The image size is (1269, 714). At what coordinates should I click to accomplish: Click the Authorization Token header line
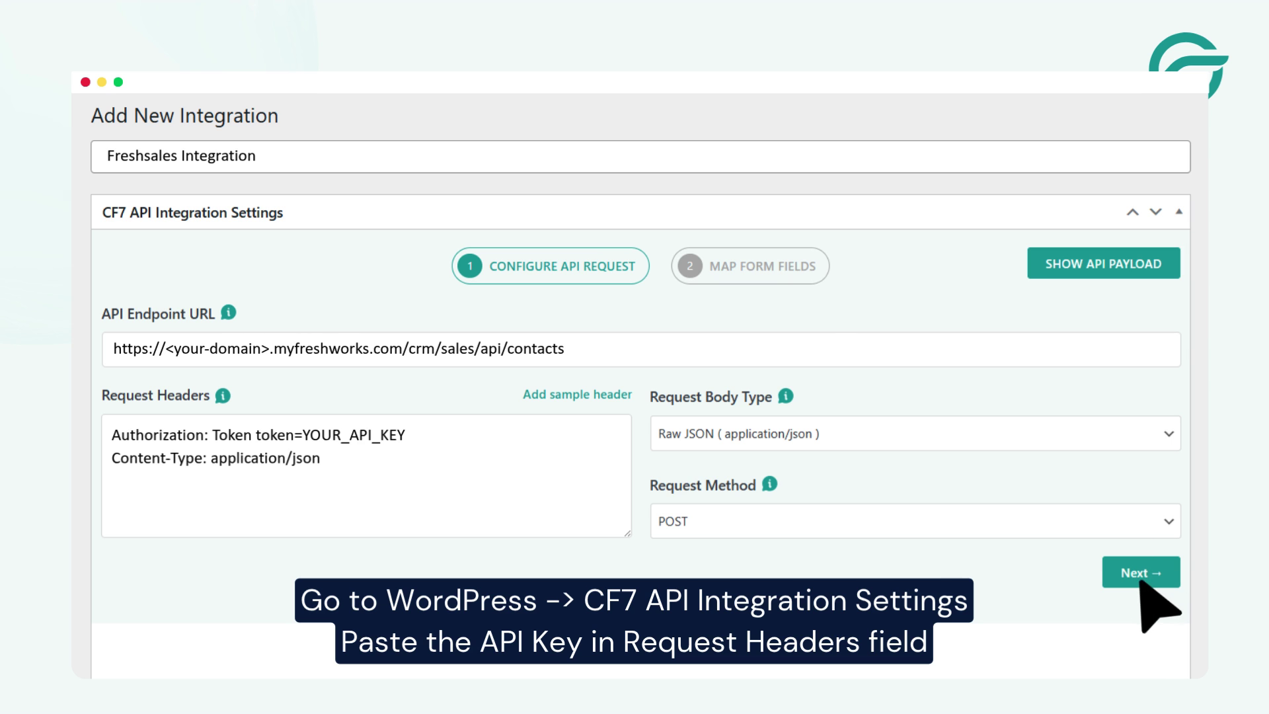[x=258, y=435]
